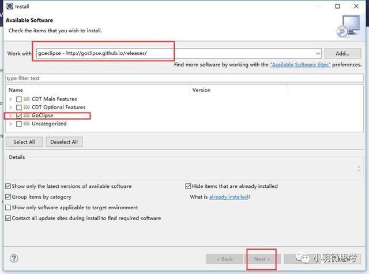Click the CDT Optional Features category icon

click(x=27, y=108)
